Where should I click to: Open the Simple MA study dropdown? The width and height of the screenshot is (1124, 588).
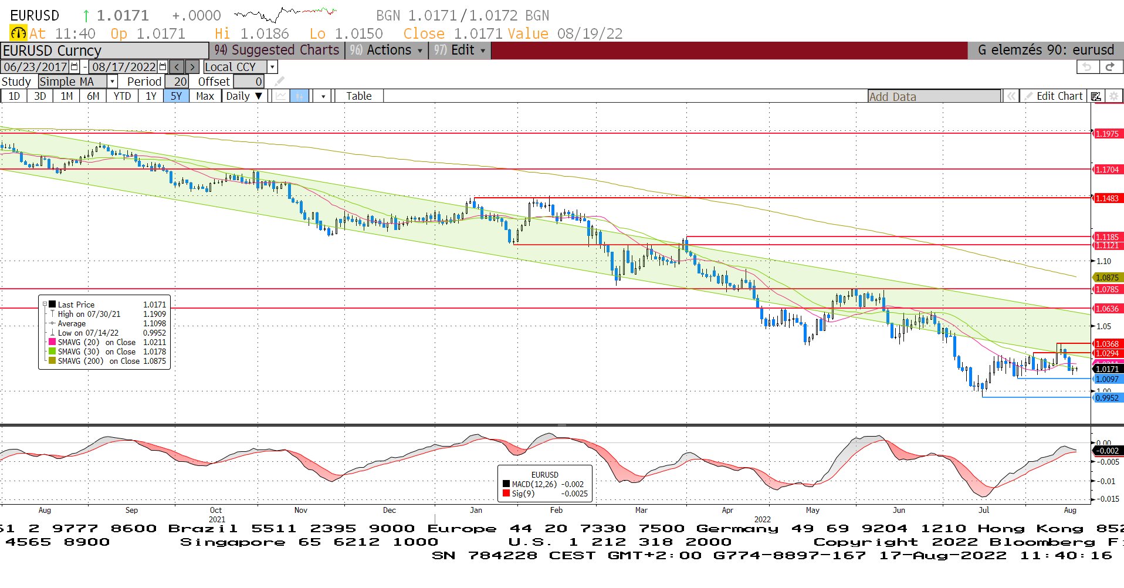[113, 82]
